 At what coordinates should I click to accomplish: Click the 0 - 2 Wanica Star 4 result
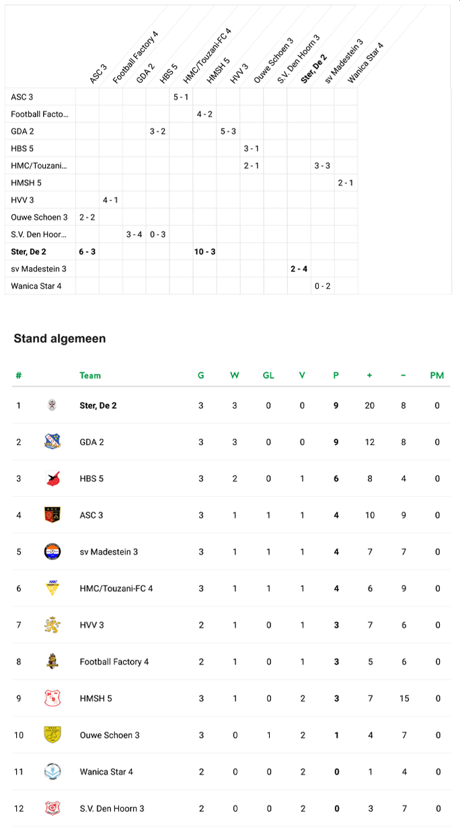pos(322,286)
